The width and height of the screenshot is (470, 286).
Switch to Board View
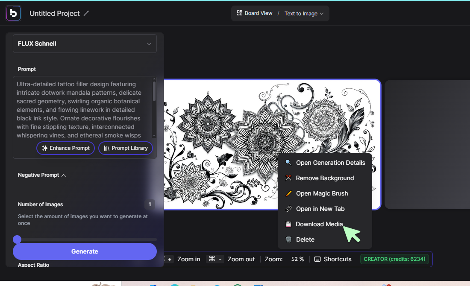255,13
